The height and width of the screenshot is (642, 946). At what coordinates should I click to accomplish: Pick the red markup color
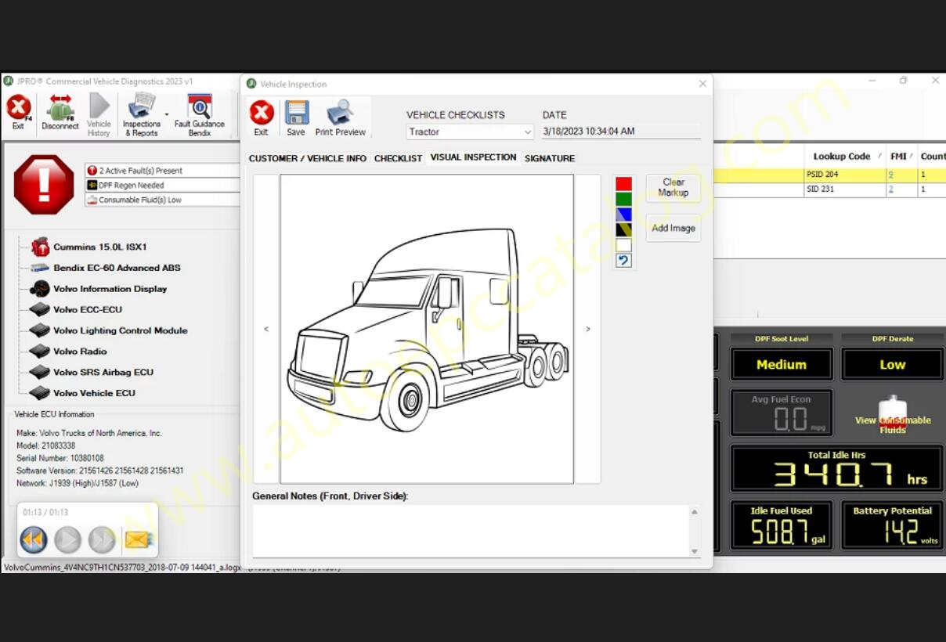point(623,184)
